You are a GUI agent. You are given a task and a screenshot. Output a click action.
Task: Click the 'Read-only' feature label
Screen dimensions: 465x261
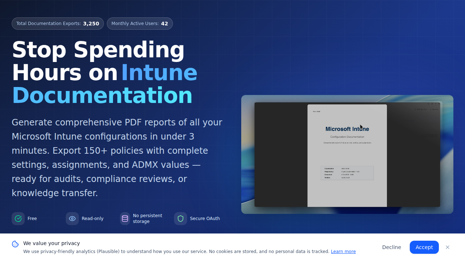(93, 219)
